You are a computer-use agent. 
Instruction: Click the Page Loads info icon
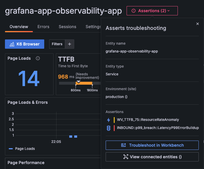click(x=38, y=58)
